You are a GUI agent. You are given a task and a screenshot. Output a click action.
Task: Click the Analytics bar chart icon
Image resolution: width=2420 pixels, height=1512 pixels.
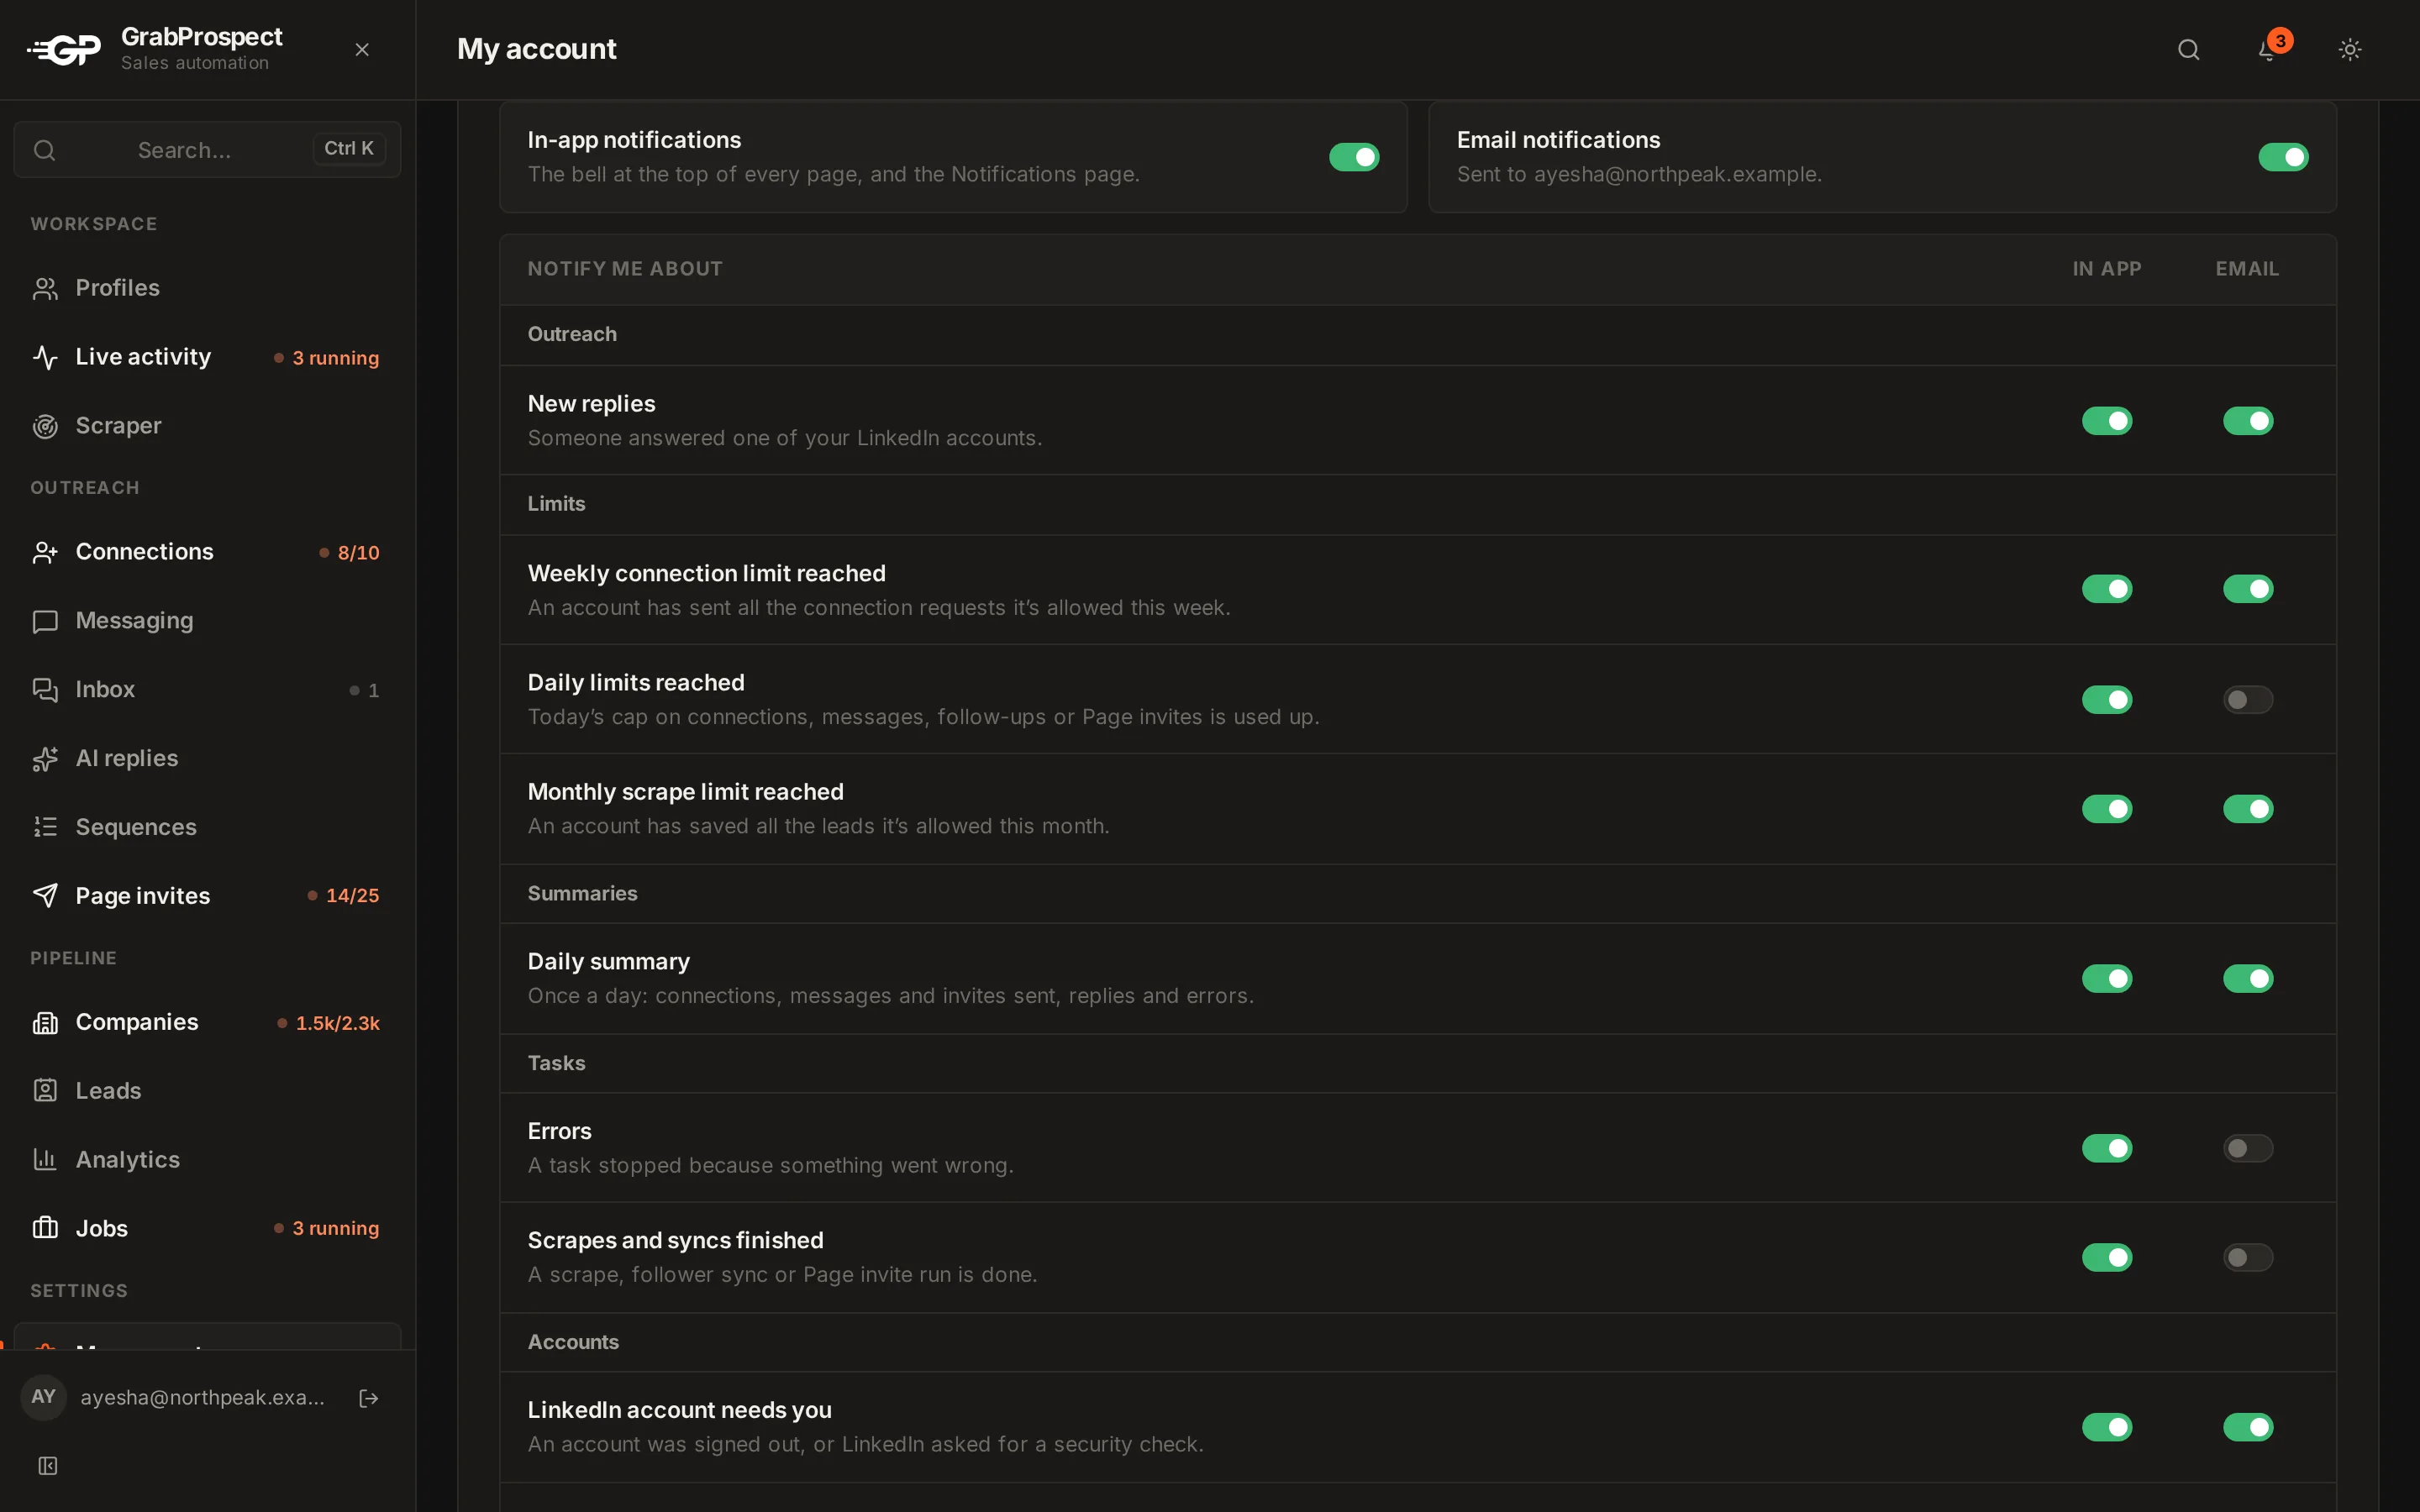coord(45,1160)
